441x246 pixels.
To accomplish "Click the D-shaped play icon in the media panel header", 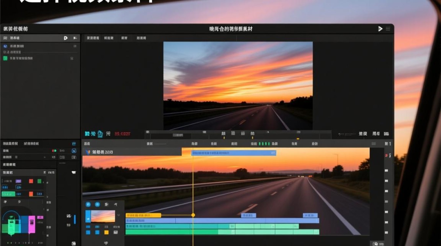I will tap(66, 38).
